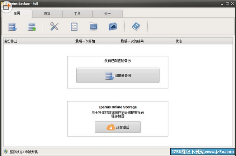Click the 状态 column header
The height and width of the screenshot is (156, 236).
(204, 41)
